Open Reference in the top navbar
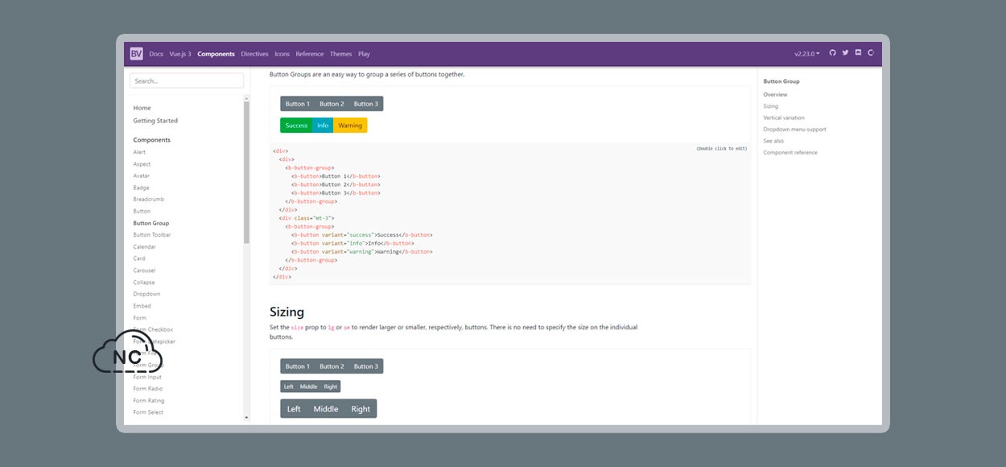The height and width of the screenshot is (467, 1006). tap(309, 54)
